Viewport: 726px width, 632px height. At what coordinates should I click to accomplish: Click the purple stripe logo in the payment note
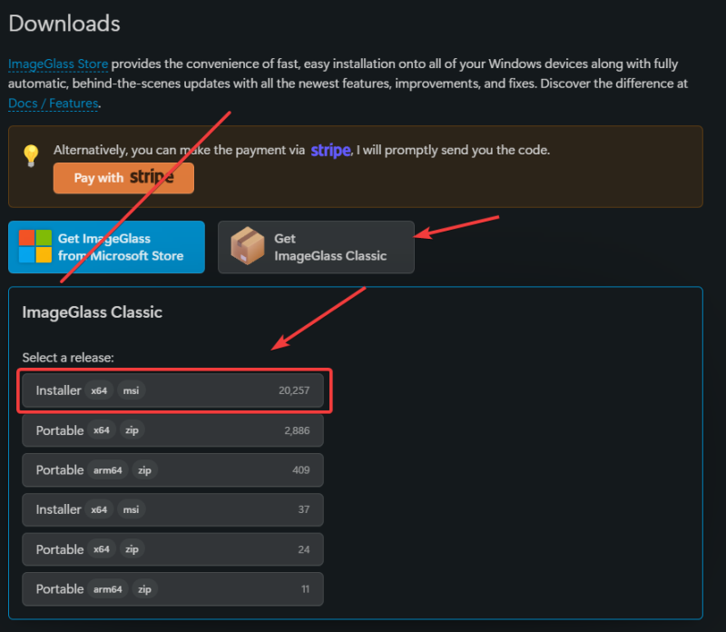click(x=330, y=150)
